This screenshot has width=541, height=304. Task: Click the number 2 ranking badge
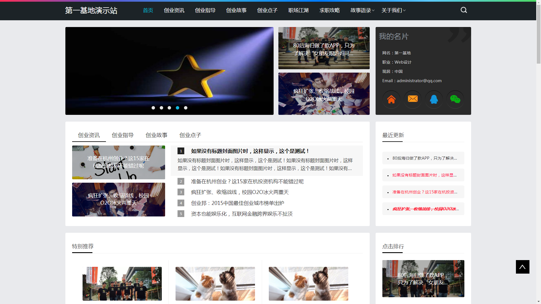pyautogui.click(x=181, y=182)
